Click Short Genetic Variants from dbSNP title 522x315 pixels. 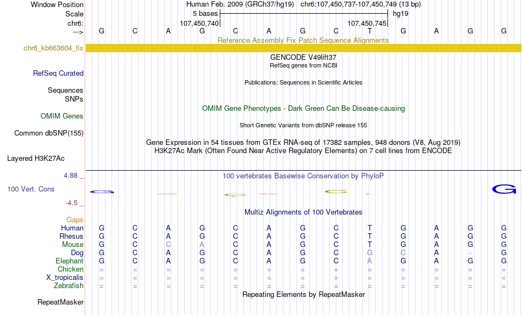click(x=303, y=126)
